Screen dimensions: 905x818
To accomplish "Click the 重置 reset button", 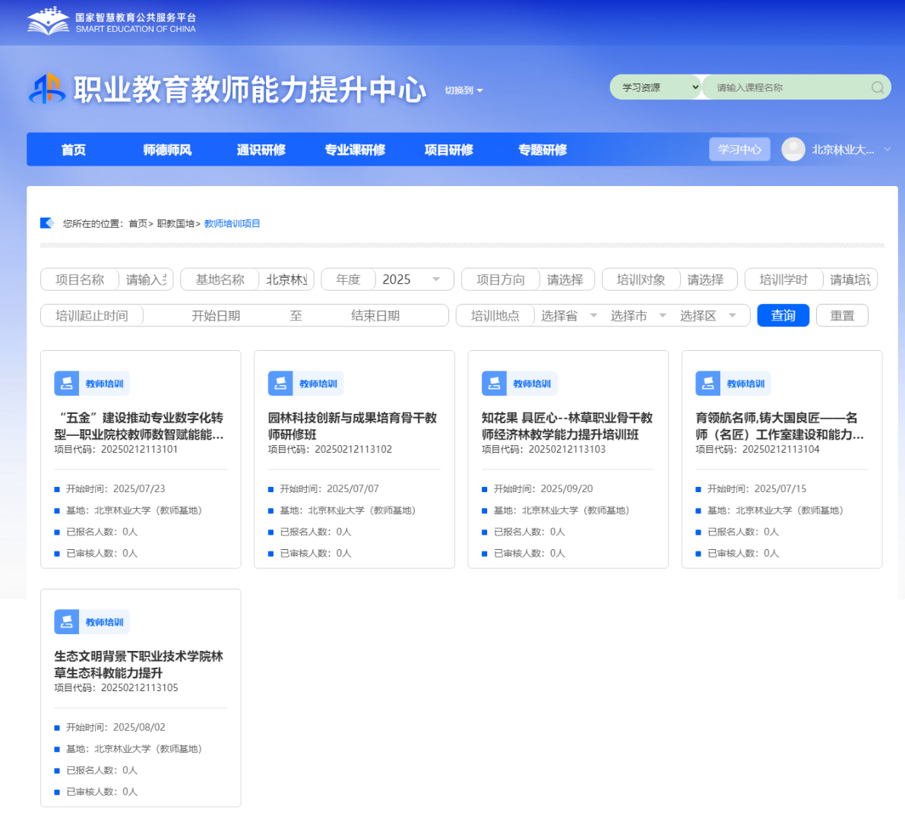I will (x=842, y=315).
